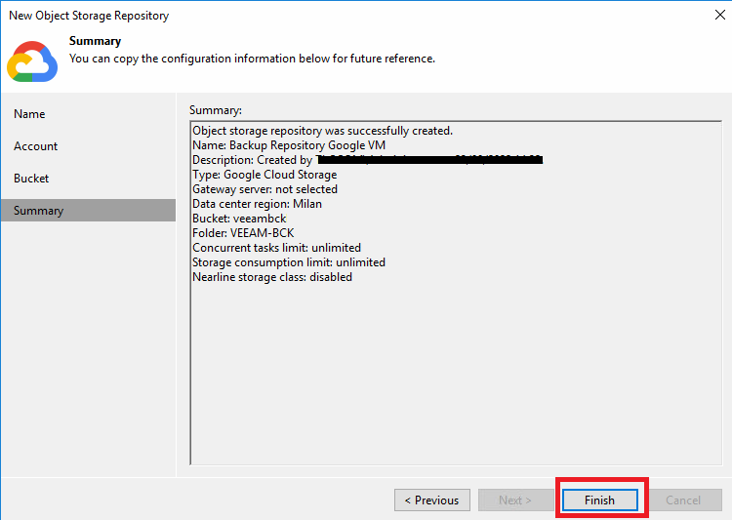Select the Summary step in the sidebar
This screenshot has width=732, height=520.
click(x=88, y=211)
